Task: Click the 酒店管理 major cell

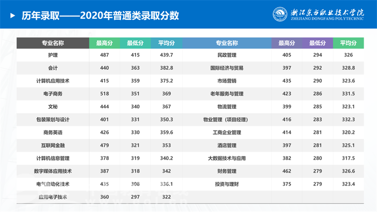Action: click(227, 146)
